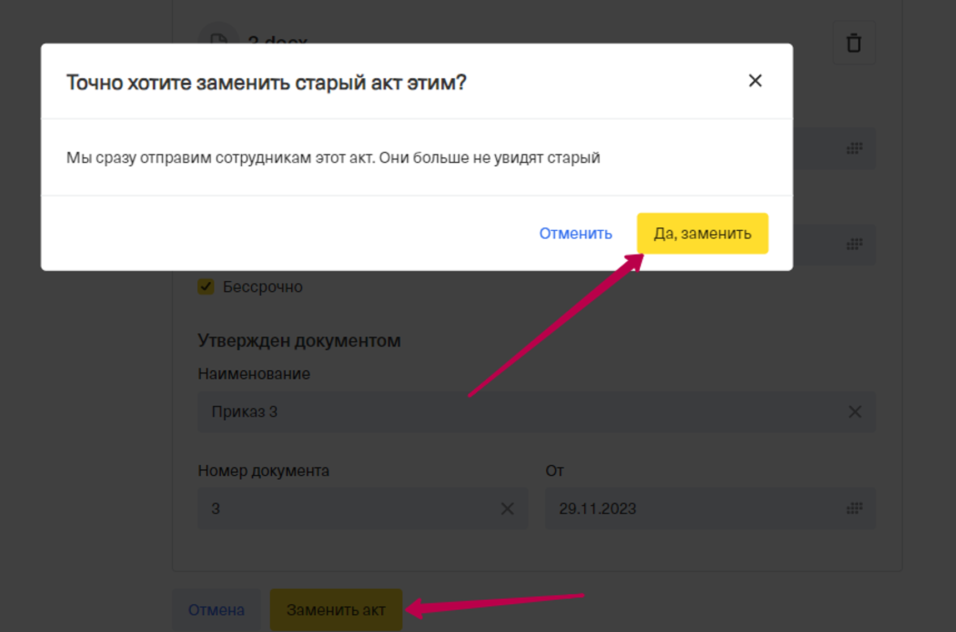Open calendar icon in field above 'Бессрочно'
956x632 pixels.
pos(854,245)
